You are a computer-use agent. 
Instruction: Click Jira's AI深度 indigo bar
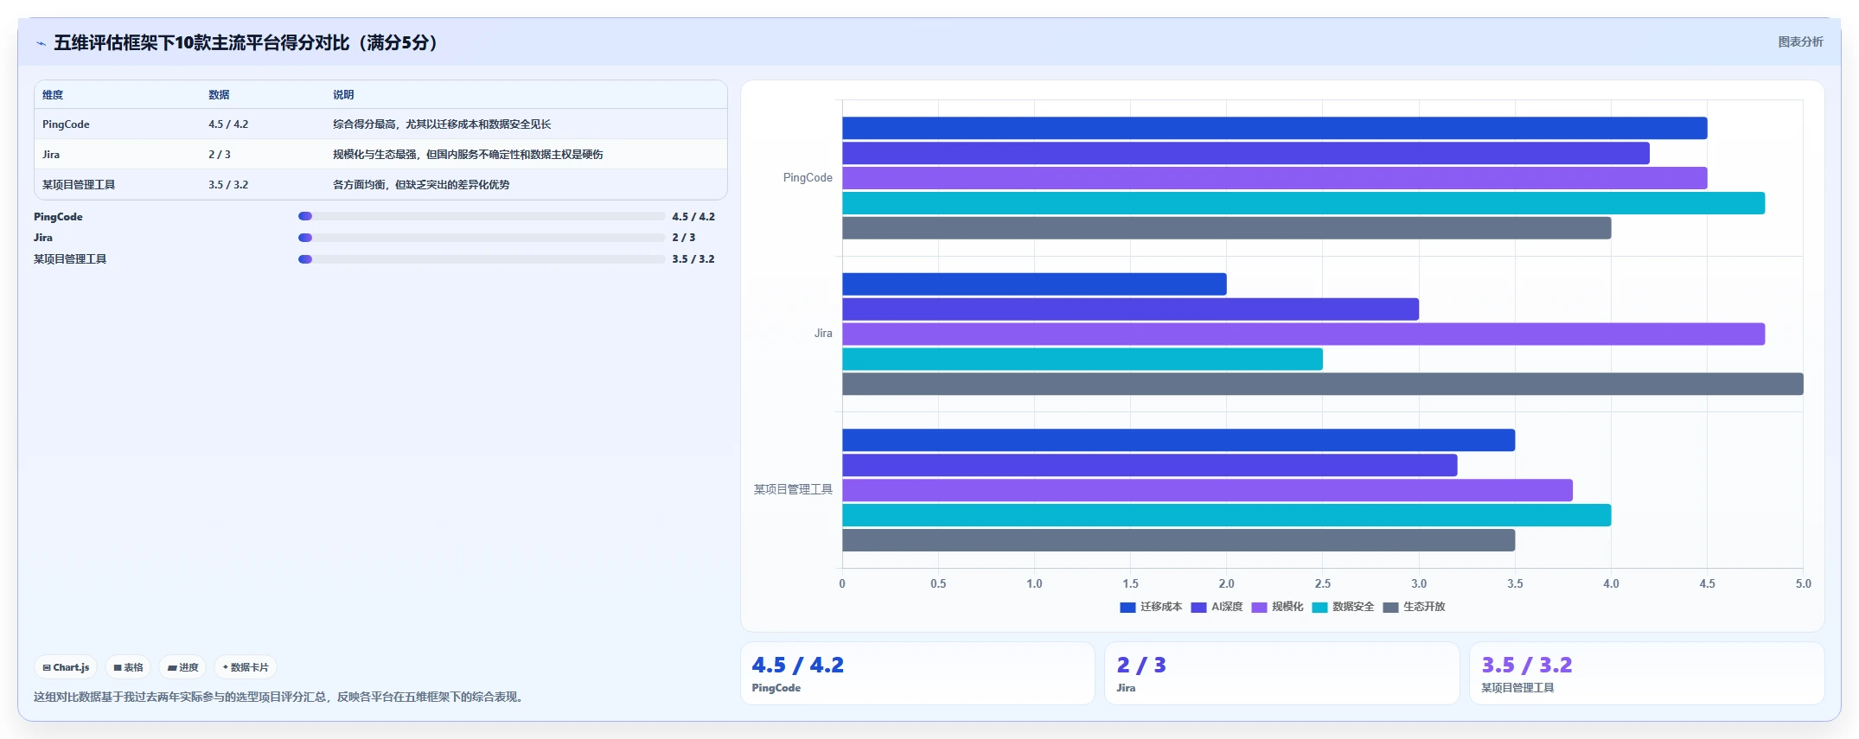pos(1130,309)
